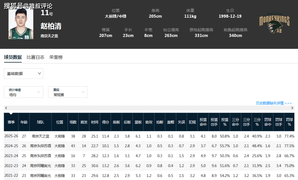Click the Monkey Kings team logo

coord(274,23)
